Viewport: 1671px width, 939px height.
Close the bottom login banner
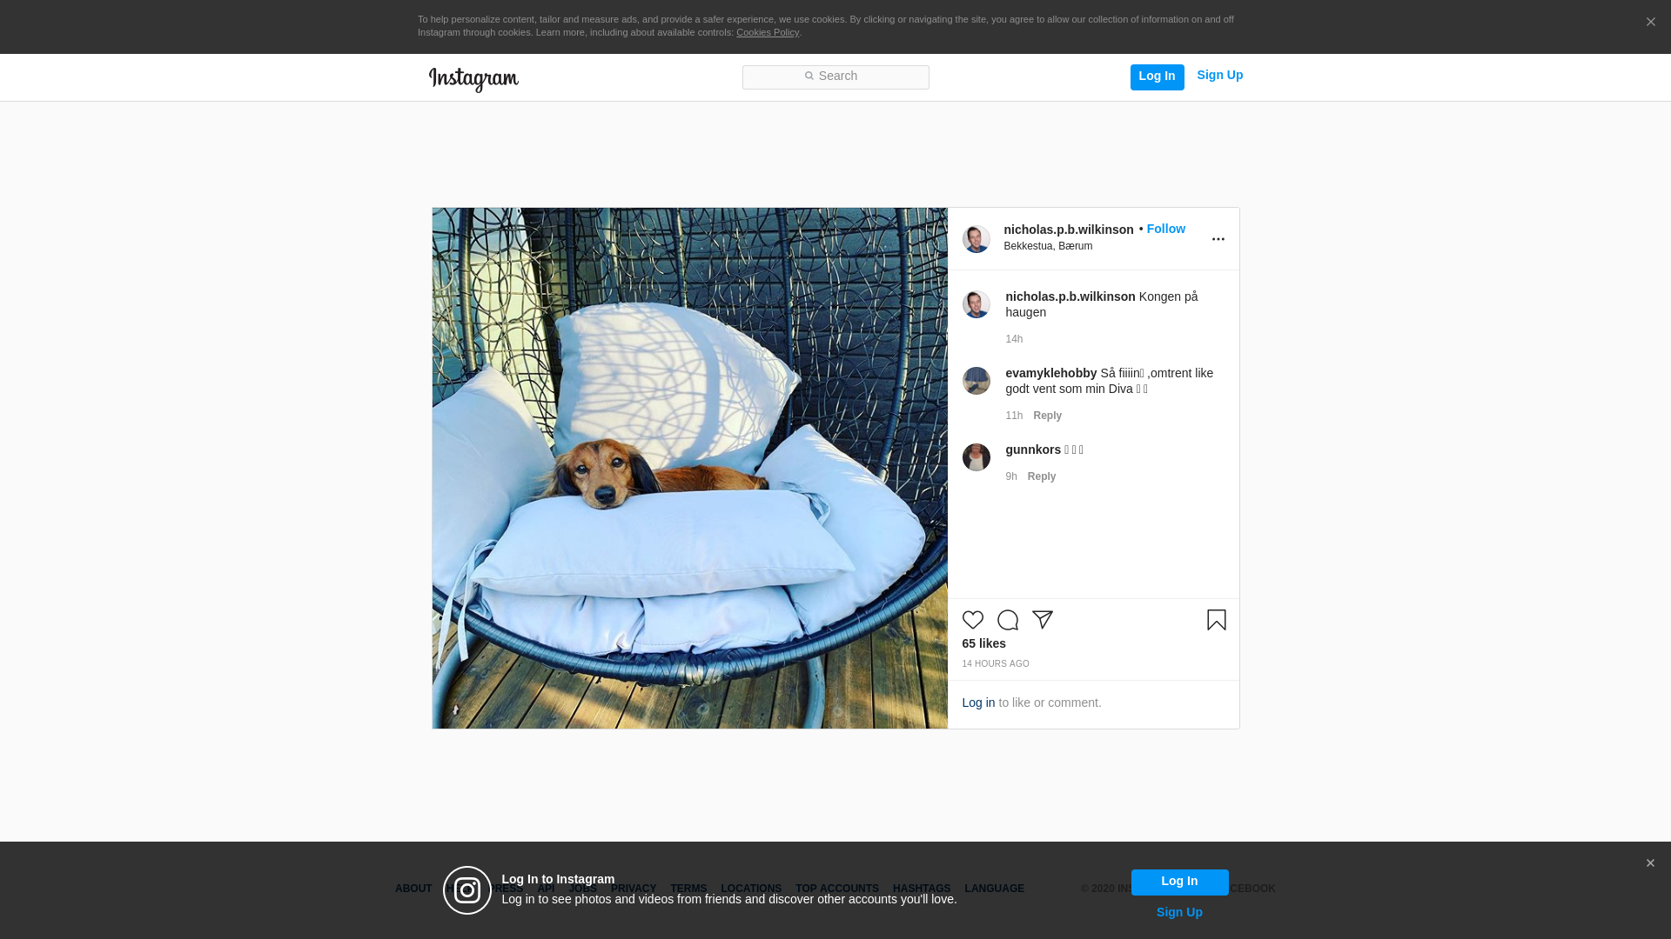click(1650, 863)
